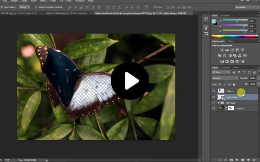Viewport: 260px width, 162px height.
Task: Switch to the Paths tab
Action: (x=236, y=67)
